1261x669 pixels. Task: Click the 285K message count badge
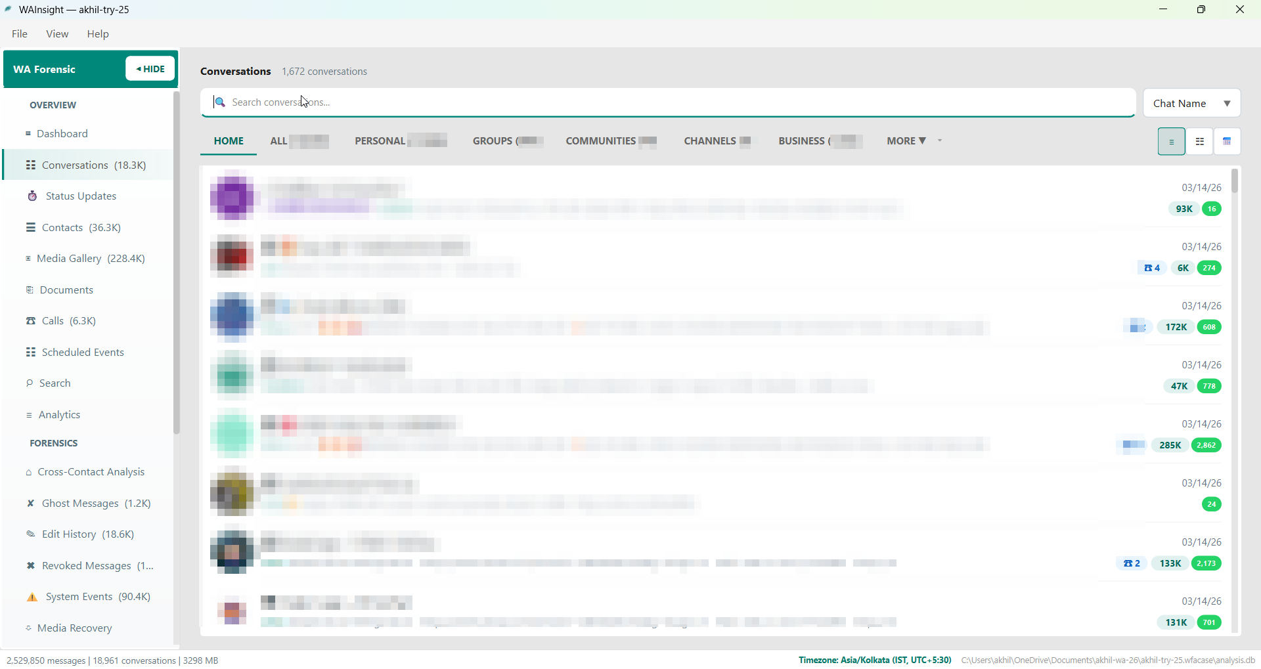(x=1170, y=445)
